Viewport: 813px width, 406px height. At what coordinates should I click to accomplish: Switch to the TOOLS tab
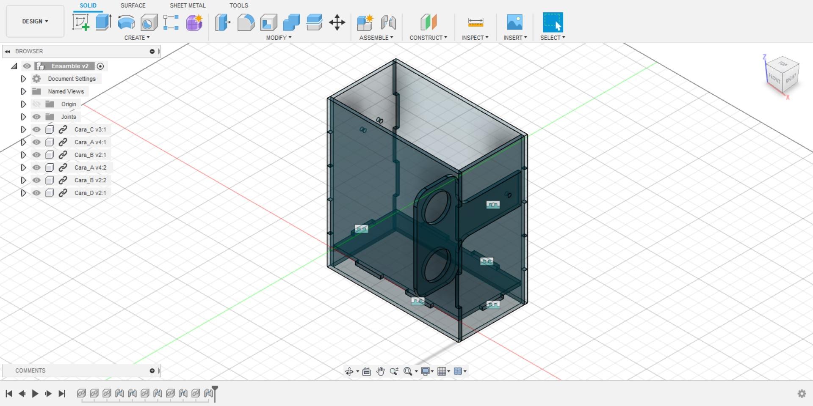click(239, 5)
